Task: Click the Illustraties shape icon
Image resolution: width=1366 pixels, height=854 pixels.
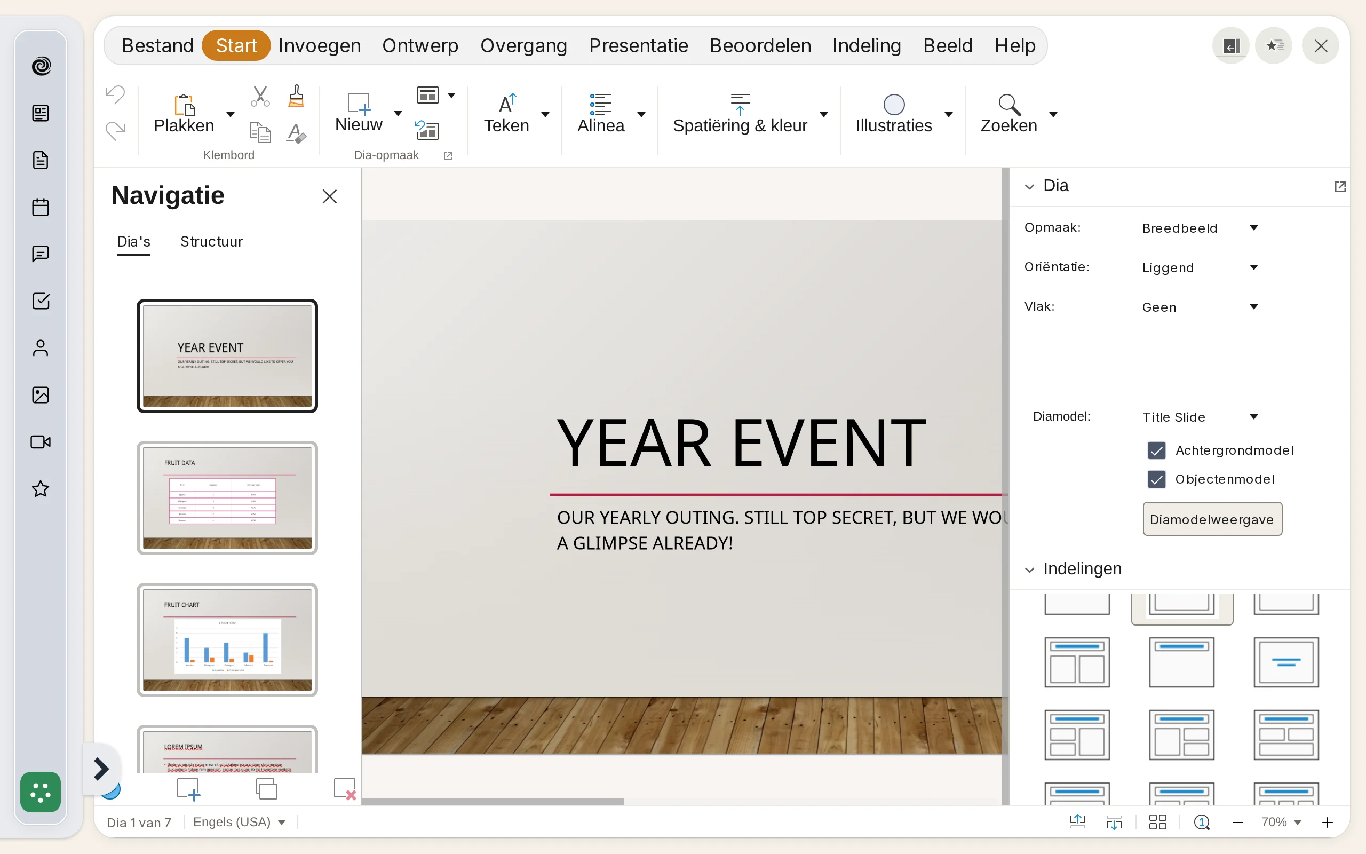Action: 894,105
